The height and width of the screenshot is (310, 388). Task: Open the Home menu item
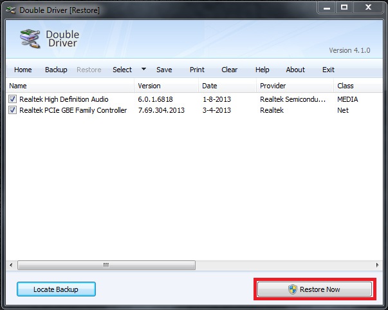click(23, 70)
